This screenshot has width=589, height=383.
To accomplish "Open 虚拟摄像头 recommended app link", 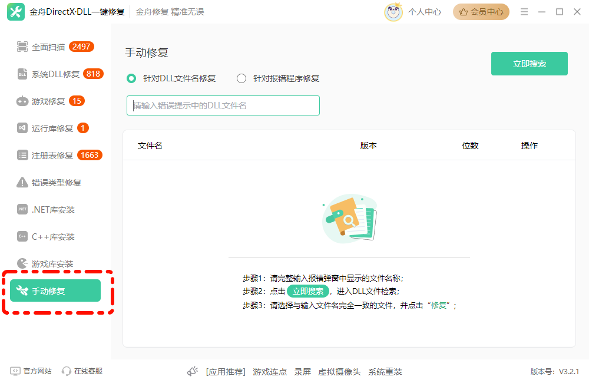I will 339,372.
